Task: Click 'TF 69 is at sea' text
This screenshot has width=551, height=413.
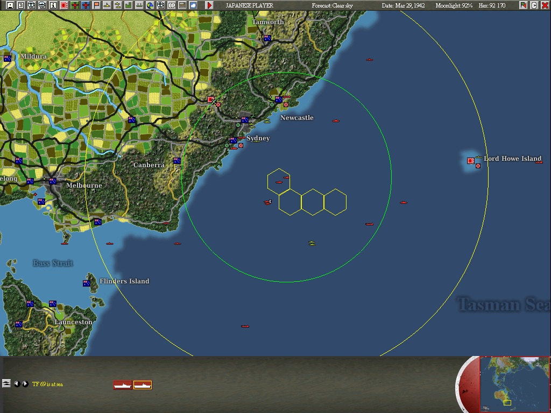Action: (x=47, y=384)
